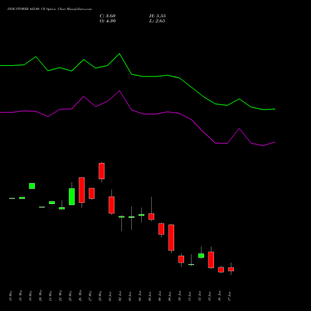Click the 12 Jun date label
The image size is (311, 311).
pyautogui.click(x=200, y=296)
